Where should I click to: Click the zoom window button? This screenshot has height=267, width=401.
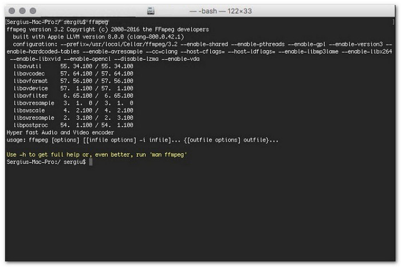[x=33, y=11]
